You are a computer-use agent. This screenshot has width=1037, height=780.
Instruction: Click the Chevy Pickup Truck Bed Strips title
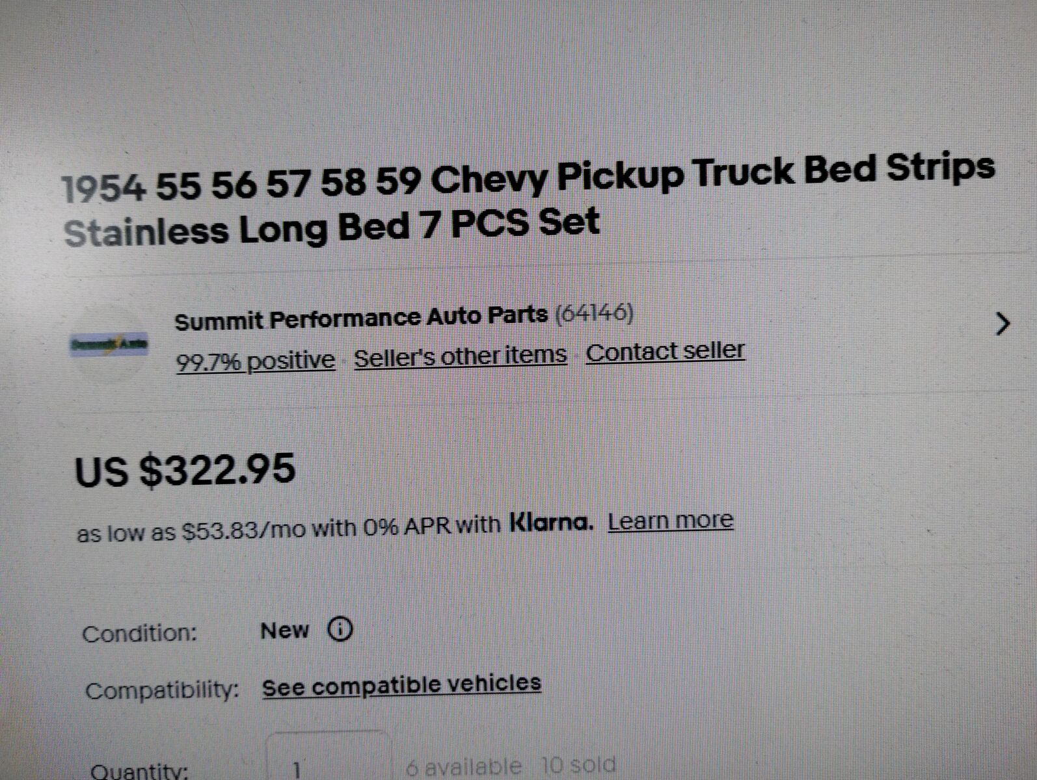(527, 201)
